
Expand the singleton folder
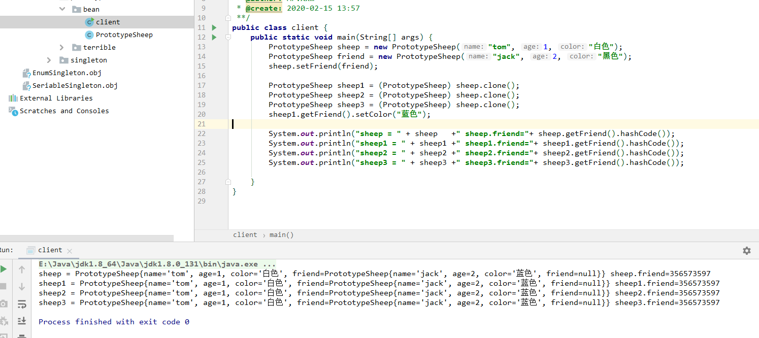(x=49, y=60)
